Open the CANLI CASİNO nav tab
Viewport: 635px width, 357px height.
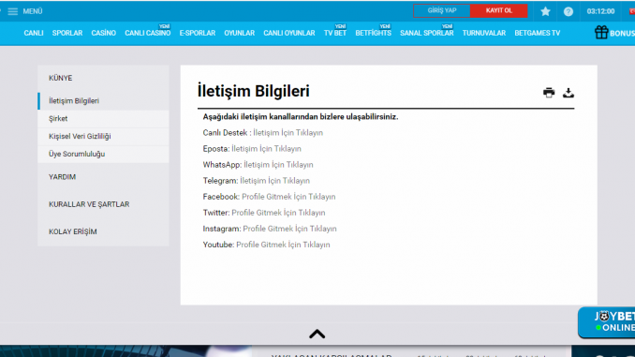147,33
